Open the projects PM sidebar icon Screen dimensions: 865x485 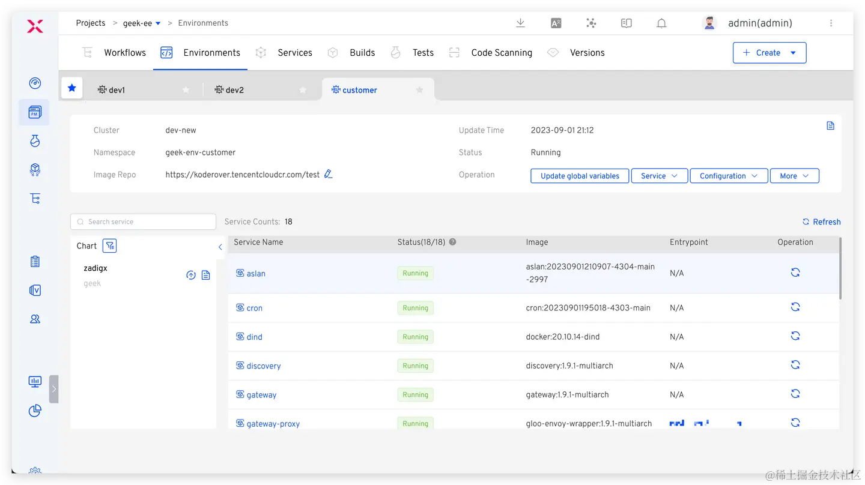(35, 112)
